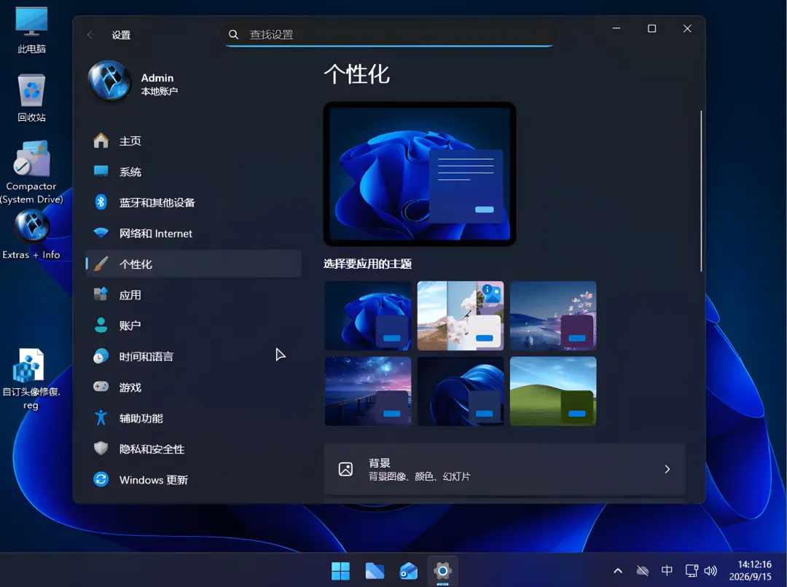Select 游戏 in the sidebar

point(194,387)
